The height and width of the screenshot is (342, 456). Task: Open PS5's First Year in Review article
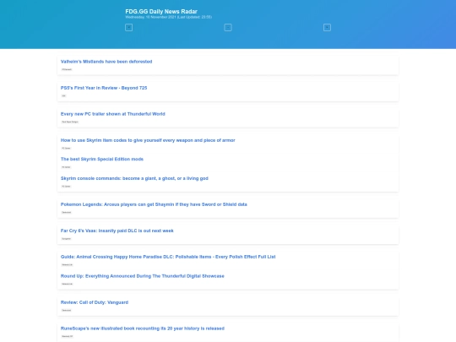point(104,88)
